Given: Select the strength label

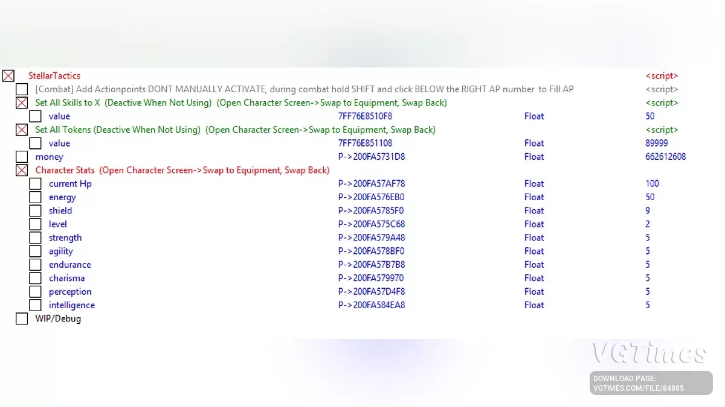Looking at the screenshot, I should (x=65, y=238).
